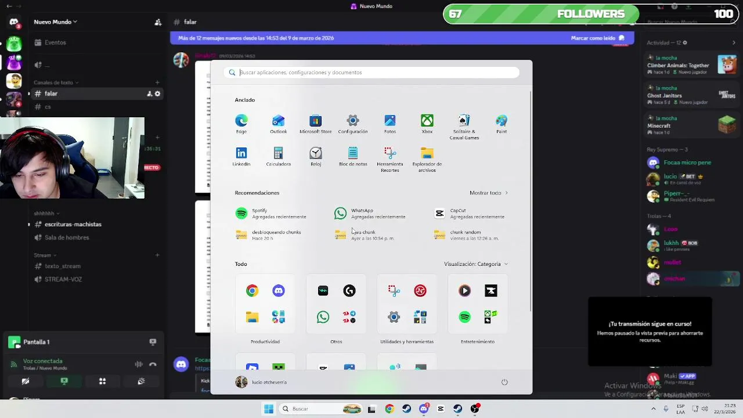The image size is (743, 418).
Task: Open the Ghost Janitors activity card
Action: point(691,95)
